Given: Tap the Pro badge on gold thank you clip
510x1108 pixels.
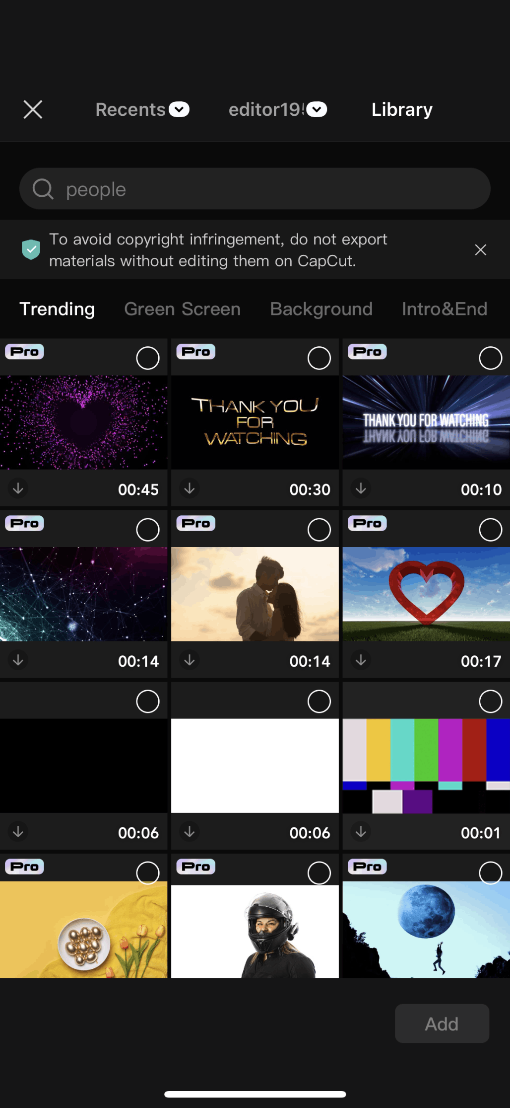Looking at the screenshot, I should tap(196, 352).
